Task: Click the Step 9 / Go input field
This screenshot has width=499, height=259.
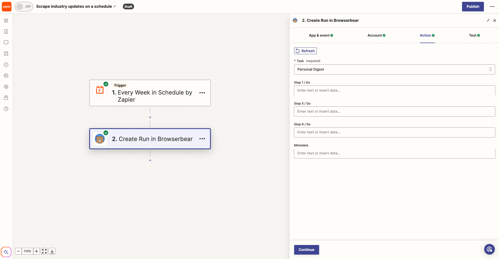Action: tap(394, 132)
